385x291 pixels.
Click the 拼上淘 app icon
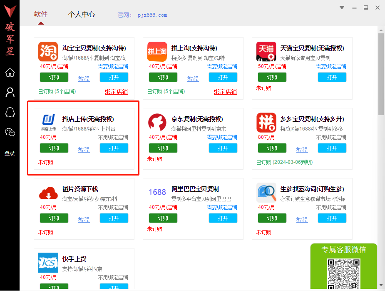click(x=157, y=52)
